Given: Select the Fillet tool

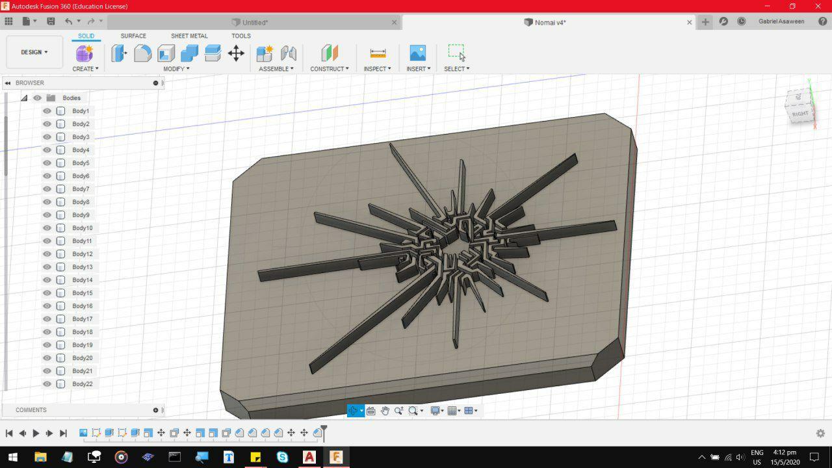Looking at the screenshot, I should pyautogui.click(x=142, y=53).
